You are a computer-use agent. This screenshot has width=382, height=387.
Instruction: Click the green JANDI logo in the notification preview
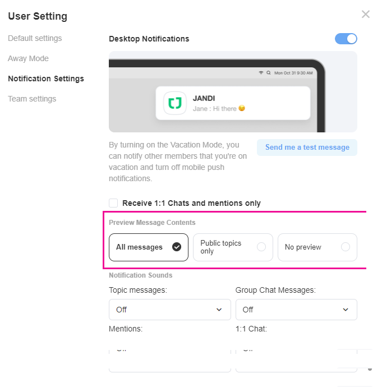click(175, 103)
